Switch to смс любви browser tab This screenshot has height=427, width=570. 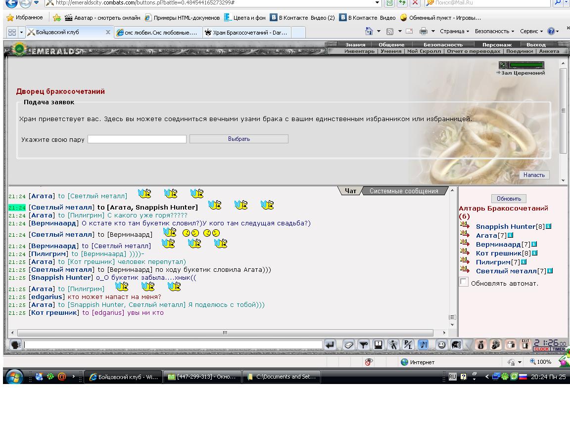point(157,32)
